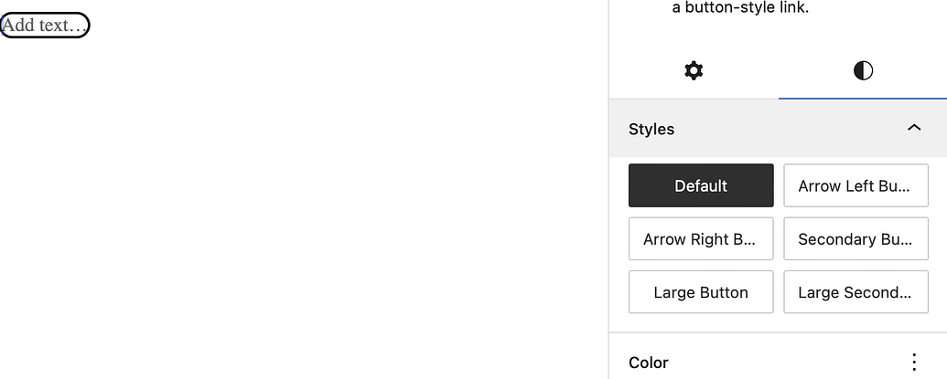947x379 pixels.
Task: Click the Add text placeholder in the button
Action: click(x=45, y=26)
